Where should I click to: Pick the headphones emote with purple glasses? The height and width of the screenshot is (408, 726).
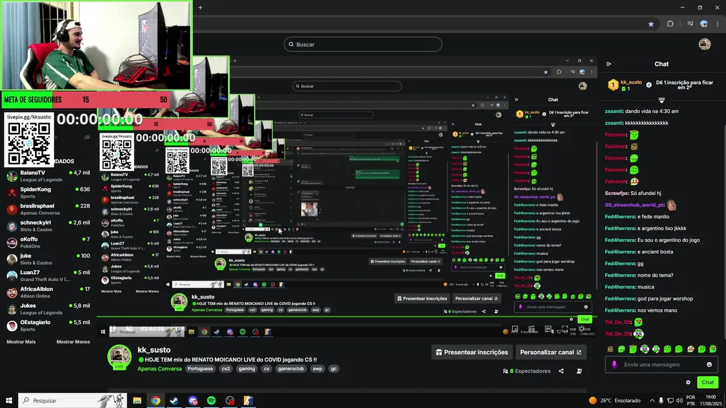click(644, 349)
